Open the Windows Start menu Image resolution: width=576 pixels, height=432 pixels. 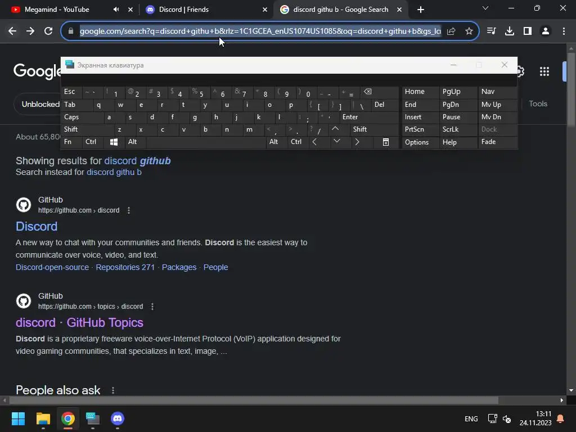(18, 418)
